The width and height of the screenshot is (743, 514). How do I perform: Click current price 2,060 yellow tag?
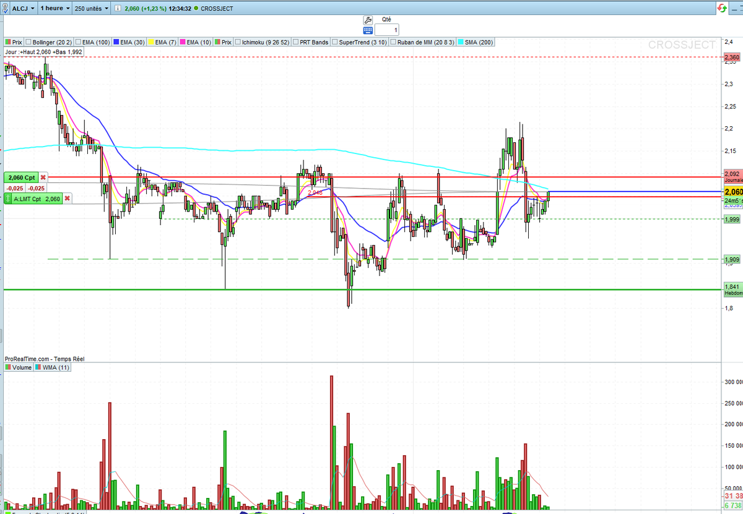732,192
